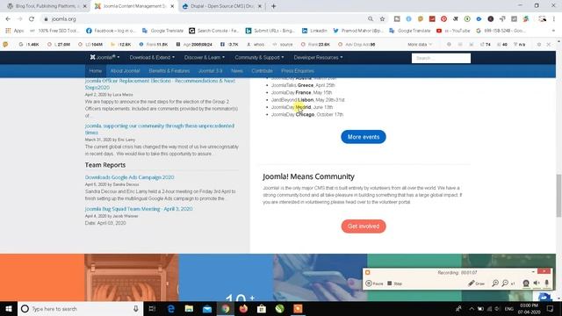The width and height of the screenshot is (562, 316).
Task: Click the Chrome icon in the taskbar
Action: [x=226, y=308]
